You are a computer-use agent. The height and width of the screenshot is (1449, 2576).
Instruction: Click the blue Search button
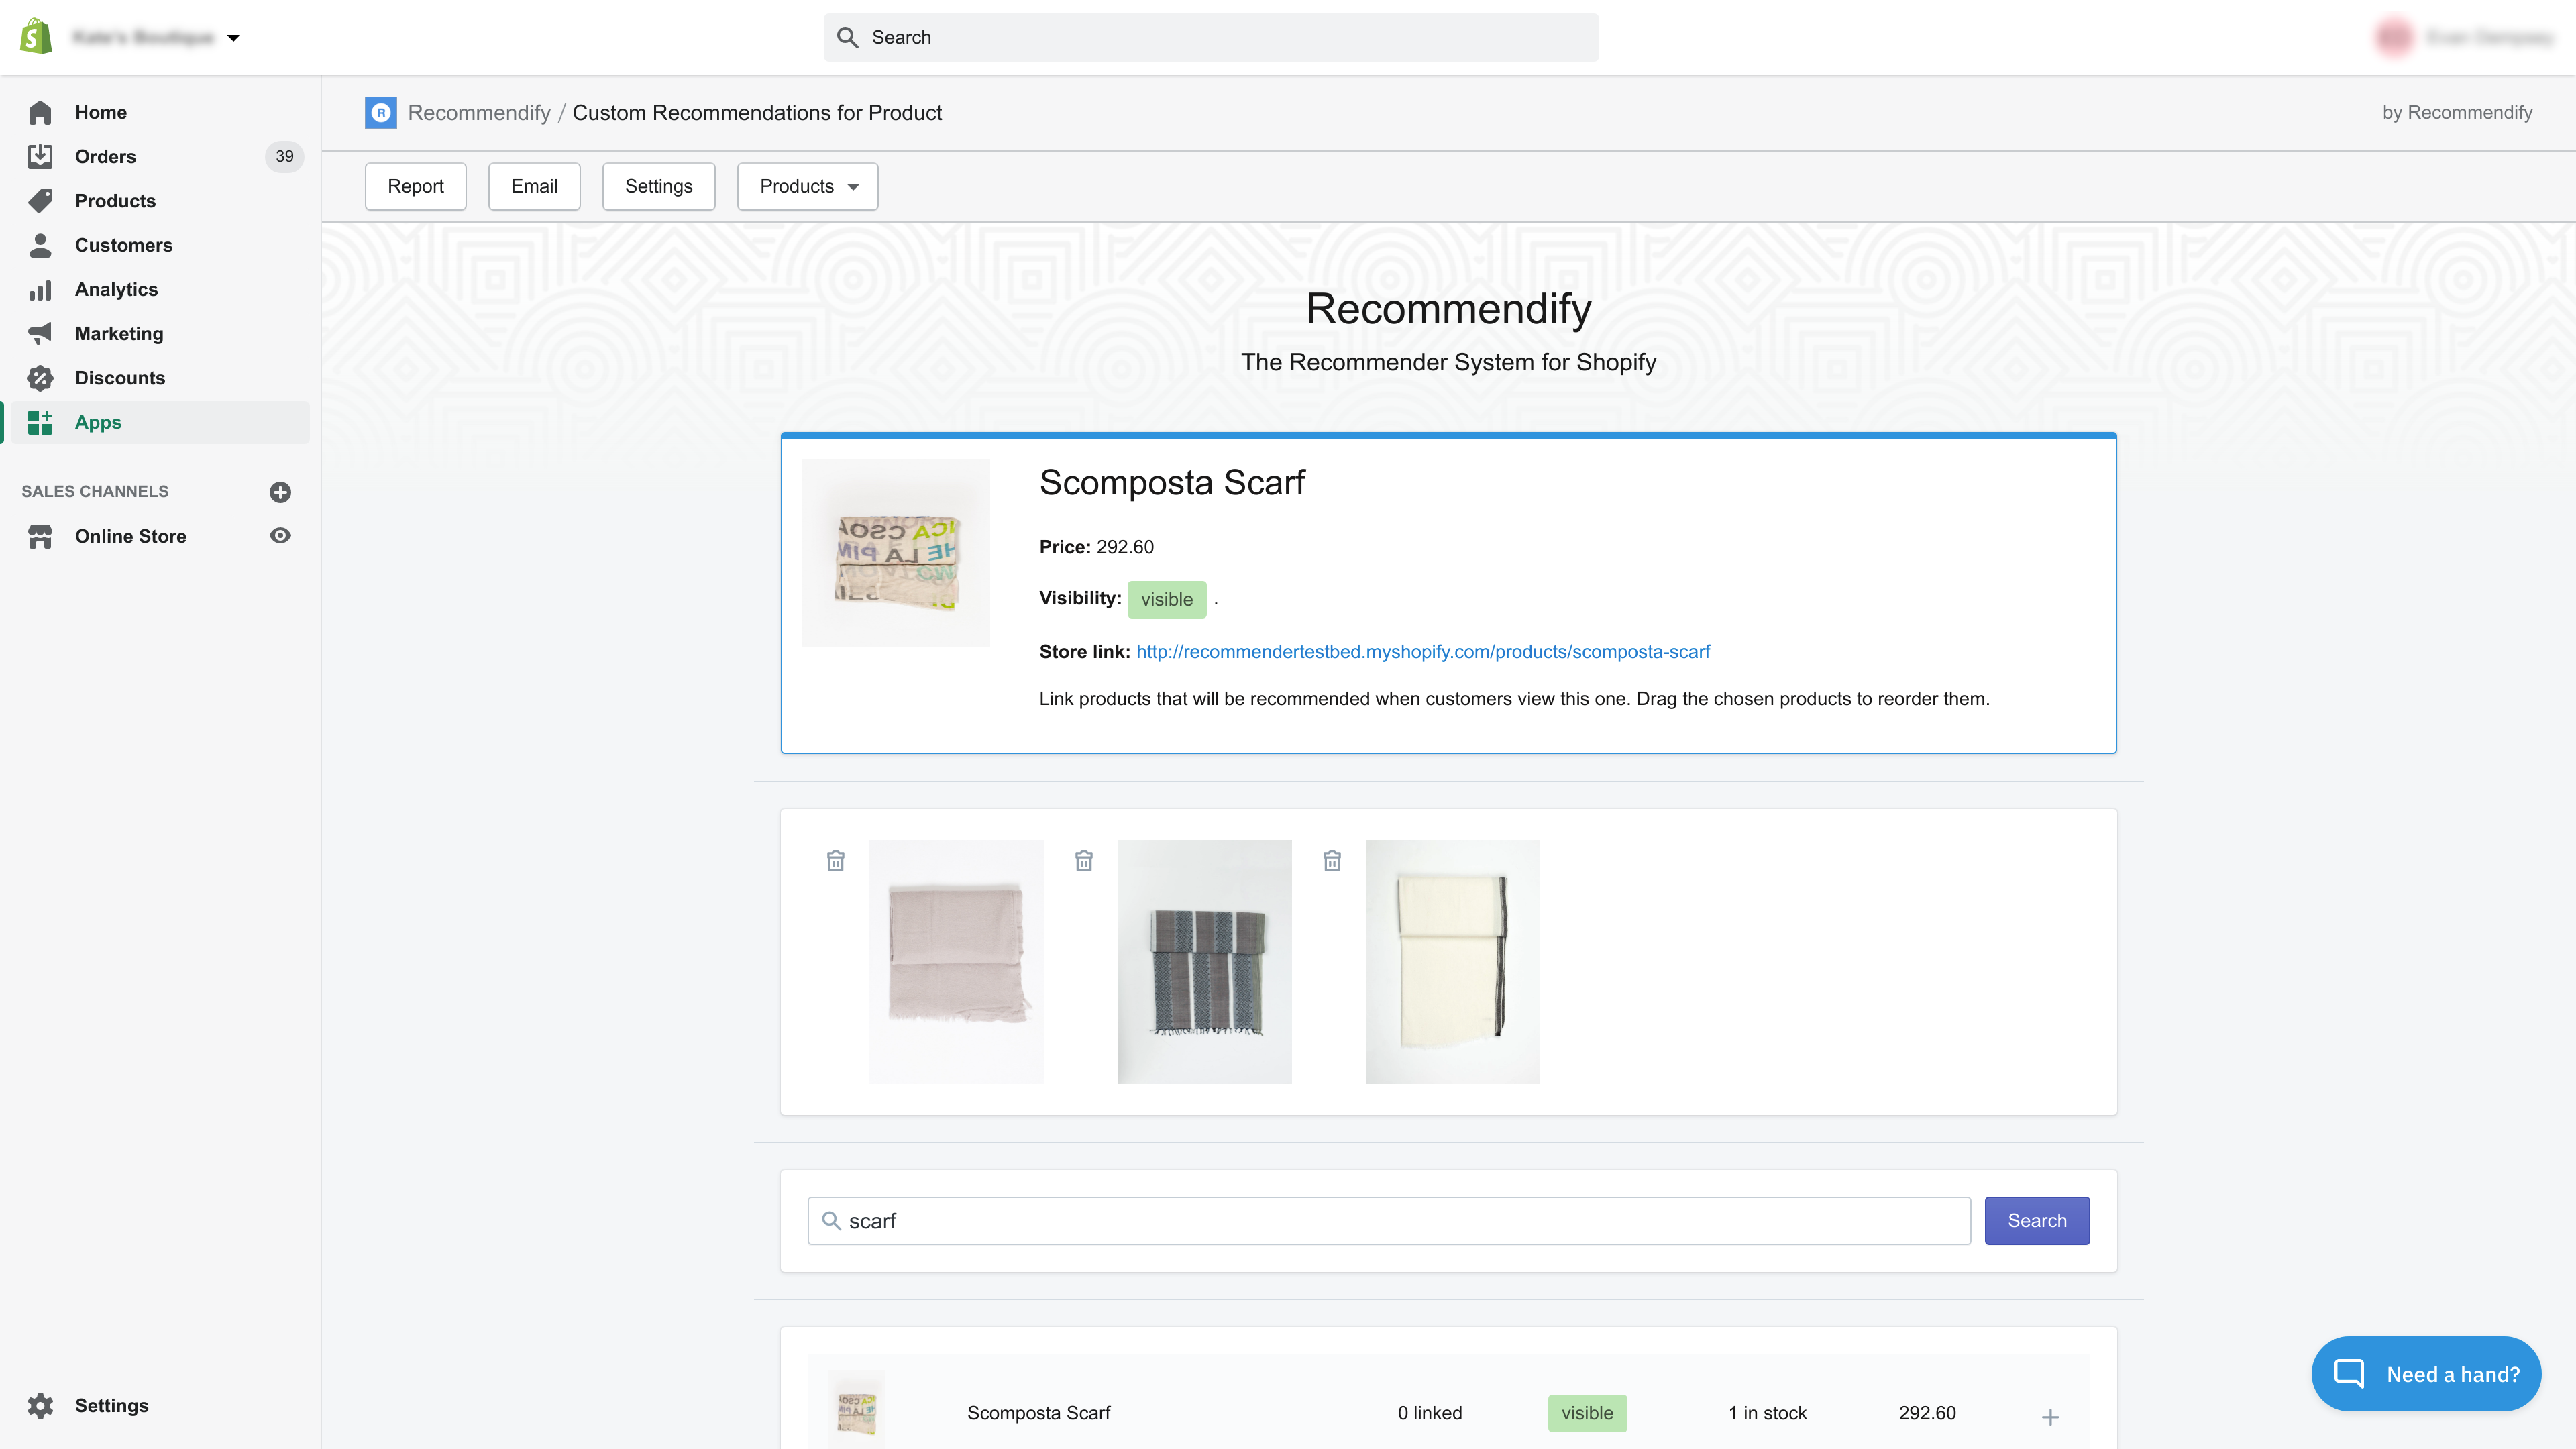tap(2036, 1221)
